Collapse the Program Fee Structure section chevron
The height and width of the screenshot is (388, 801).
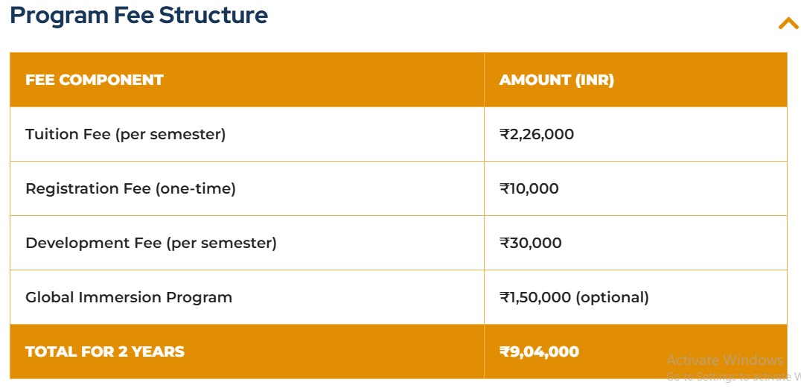click(x=788, y=24)
